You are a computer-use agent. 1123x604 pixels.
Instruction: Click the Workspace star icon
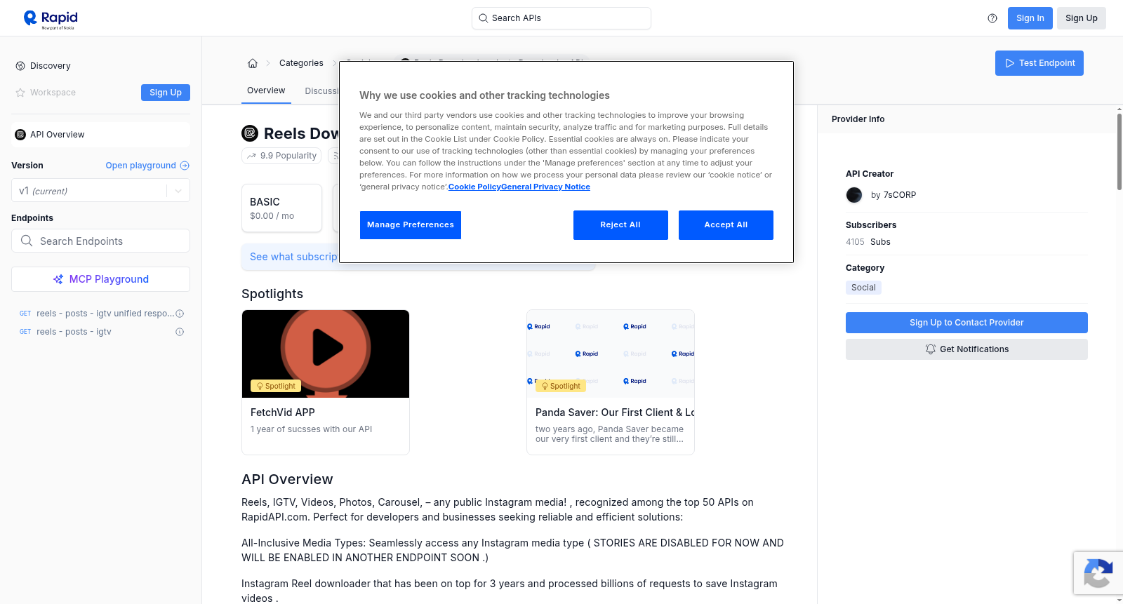(20, 93)
